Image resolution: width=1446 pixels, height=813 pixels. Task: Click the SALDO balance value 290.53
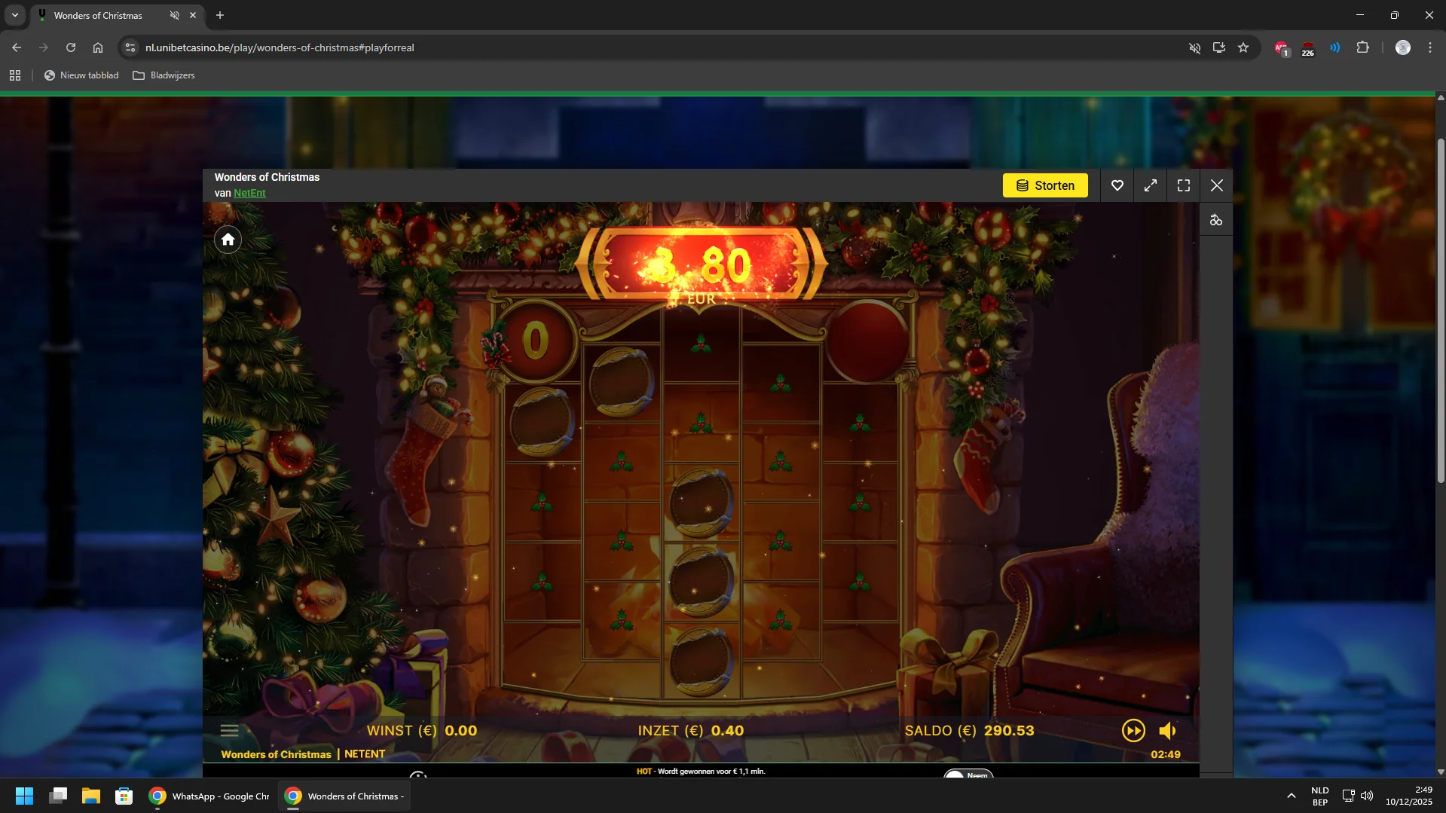coord(1009,730)
